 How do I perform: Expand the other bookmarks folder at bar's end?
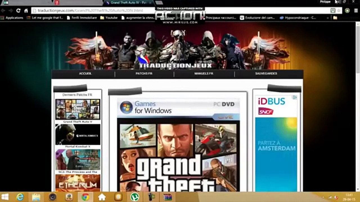coord(335,18)
